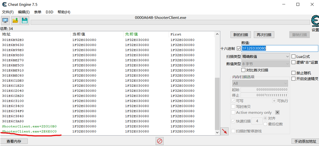
Task: Toggle the 十六进制 hex checkbox
Action: coord(239,49)
